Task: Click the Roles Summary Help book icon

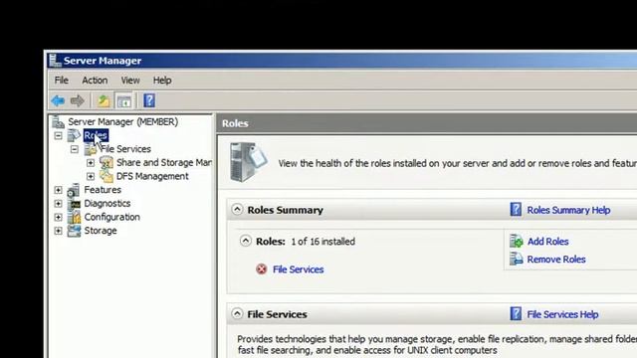Action: click(516, 210)
